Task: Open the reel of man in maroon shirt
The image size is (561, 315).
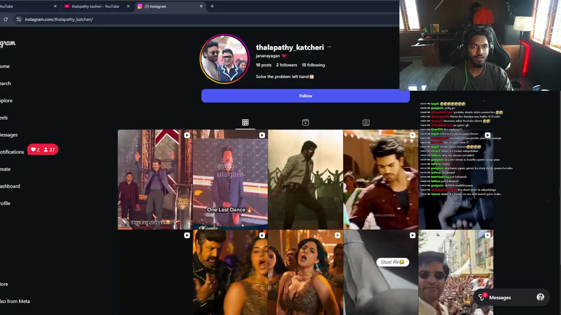Action: pos(380,179)
